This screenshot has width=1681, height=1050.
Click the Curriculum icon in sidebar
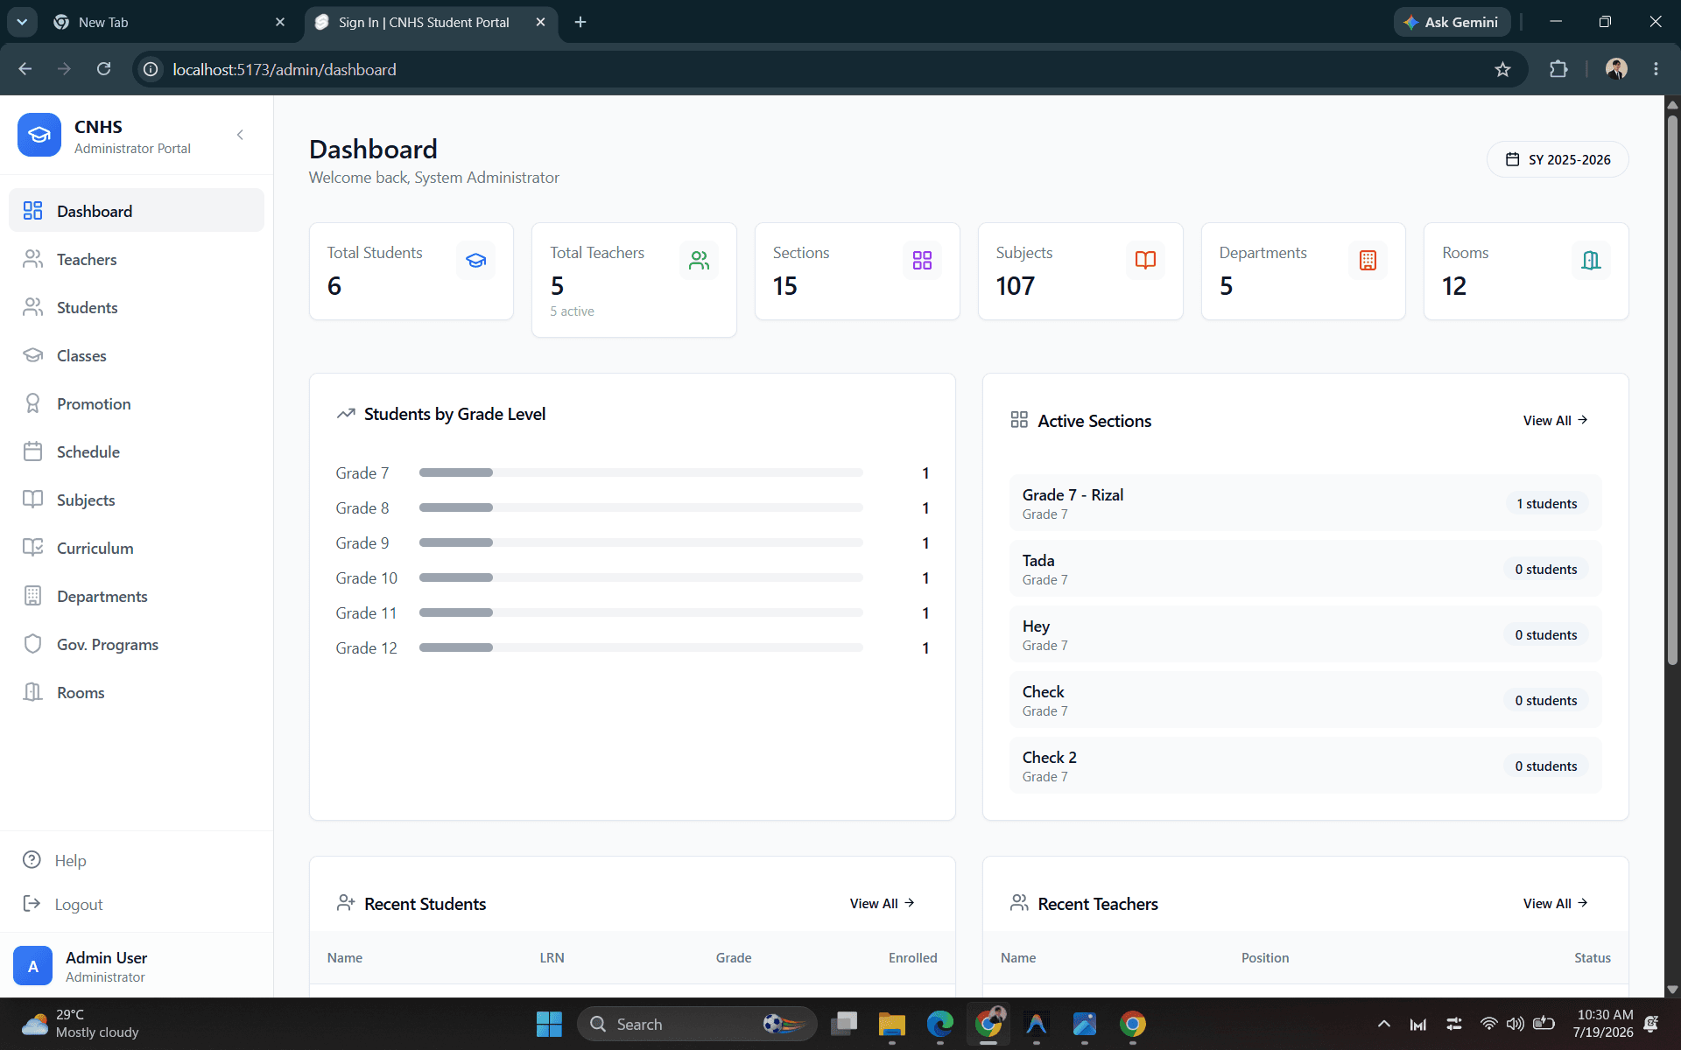(32, 548)
